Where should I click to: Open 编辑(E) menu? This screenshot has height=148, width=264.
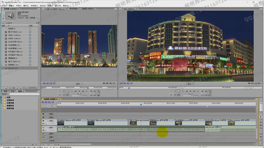(x=11, y=6)
